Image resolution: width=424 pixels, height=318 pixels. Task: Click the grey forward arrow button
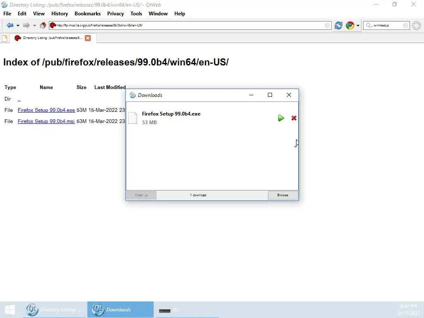pos(26,25)
